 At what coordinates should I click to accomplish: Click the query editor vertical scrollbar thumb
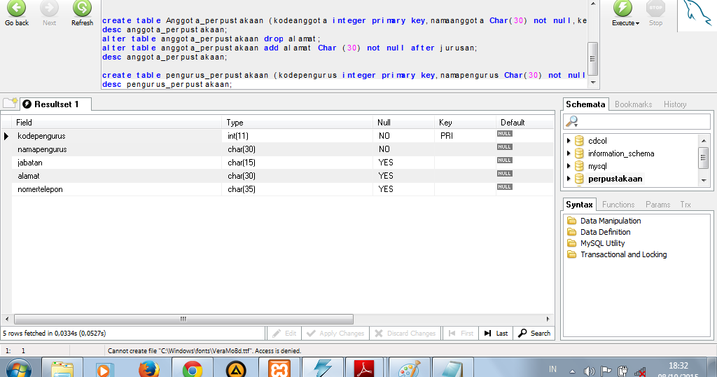[592, 59]
